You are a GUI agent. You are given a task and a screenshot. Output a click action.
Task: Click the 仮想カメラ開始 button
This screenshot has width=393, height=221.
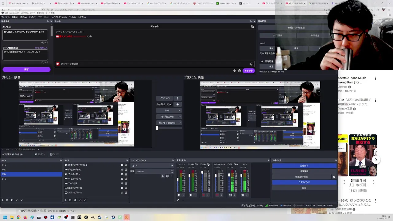302,177
